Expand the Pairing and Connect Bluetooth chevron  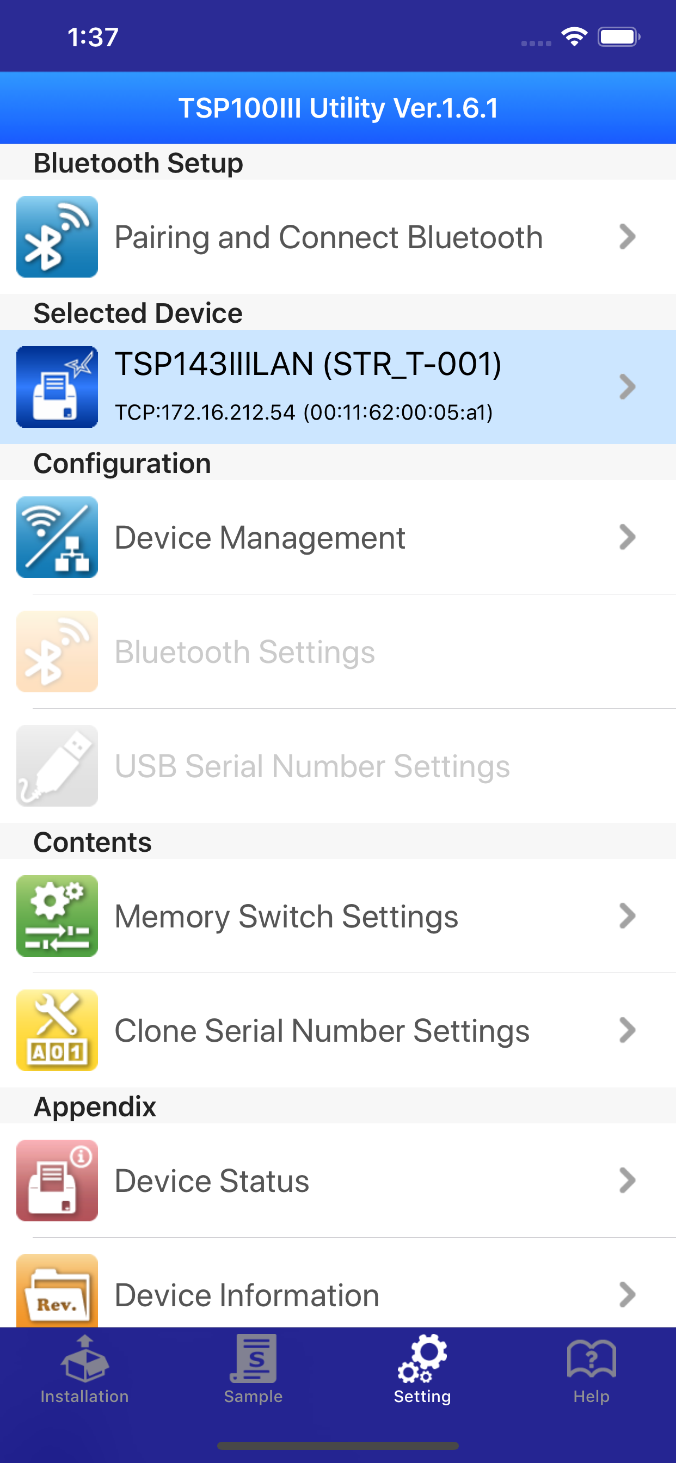click(626, 237)
